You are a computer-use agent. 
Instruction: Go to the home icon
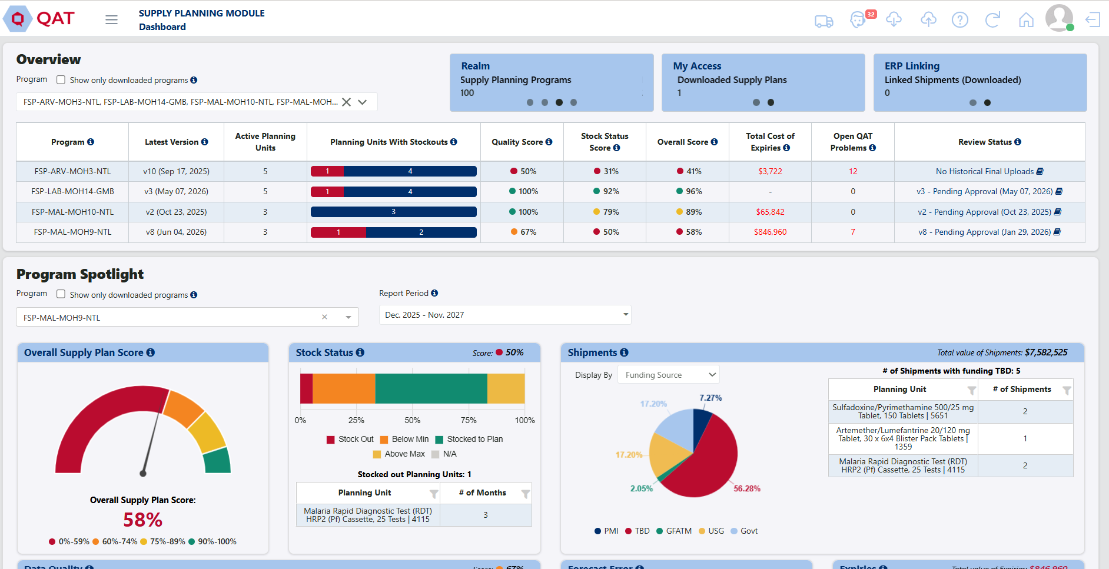point(1026,20)
